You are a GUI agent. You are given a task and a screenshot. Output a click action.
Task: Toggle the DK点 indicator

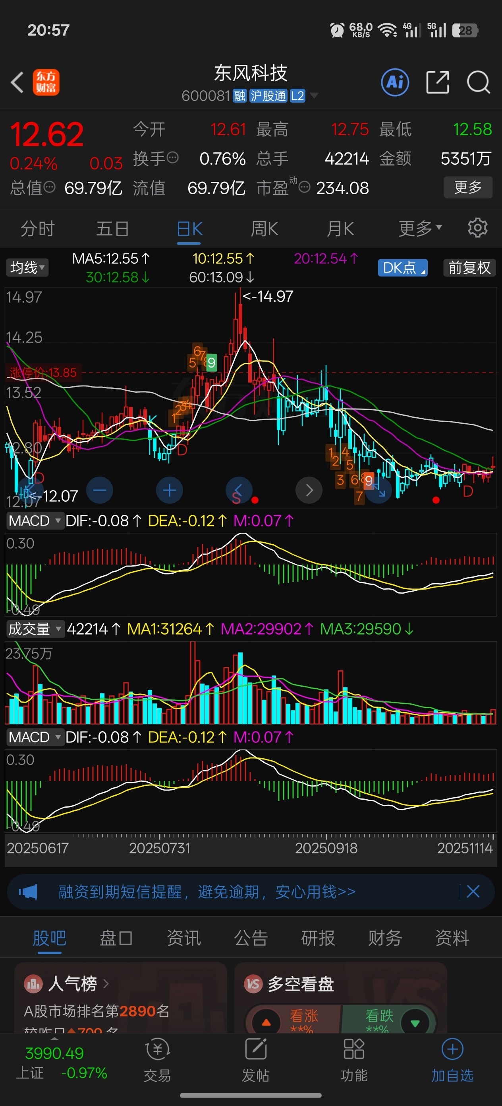tap(403, 267)
